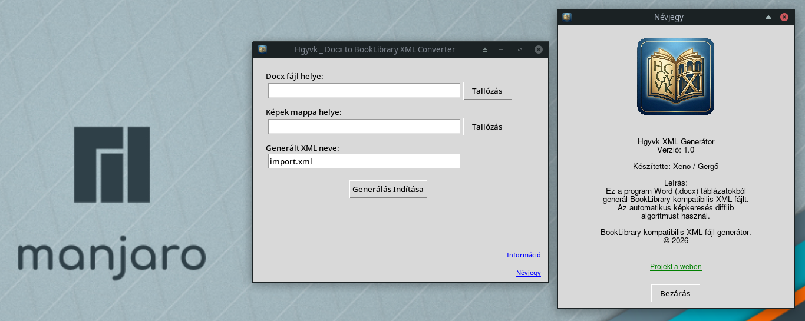
Task: Click the Docx fájl helye label
Action: tap(295, 77)
